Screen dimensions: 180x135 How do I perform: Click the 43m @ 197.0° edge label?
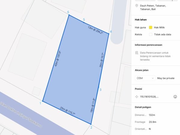58,58
